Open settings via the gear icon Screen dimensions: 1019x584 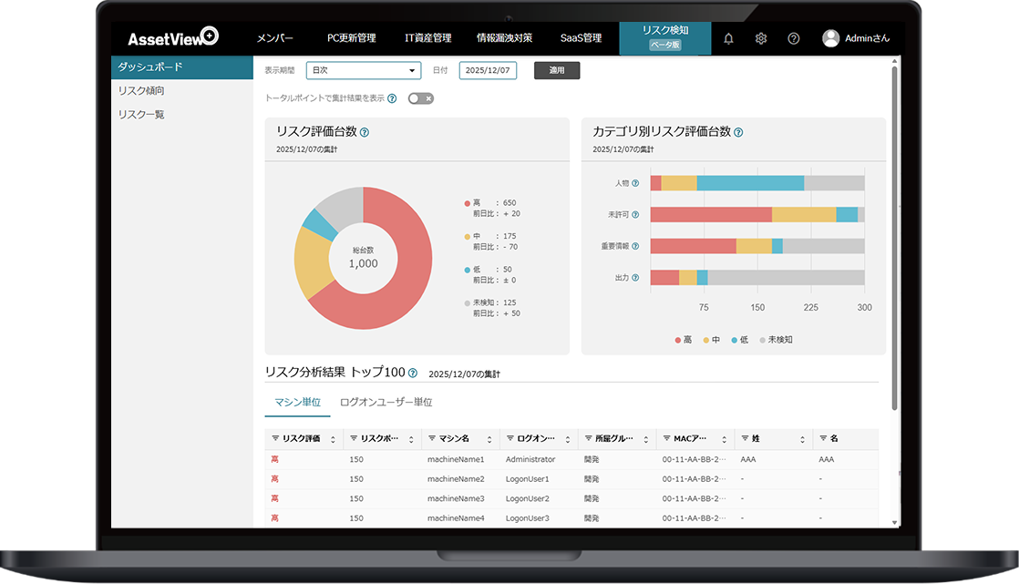tap(761, 38)
